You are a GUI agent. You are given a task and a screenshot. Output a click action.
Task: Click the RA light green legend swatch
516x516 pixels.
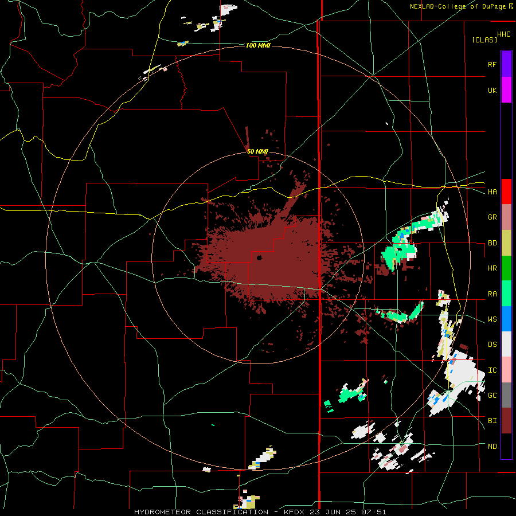[506, 294]
